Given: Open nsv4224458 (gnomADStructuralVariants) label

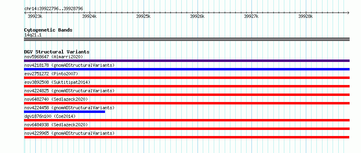Looking at the screenshot, I should point(69,108).
